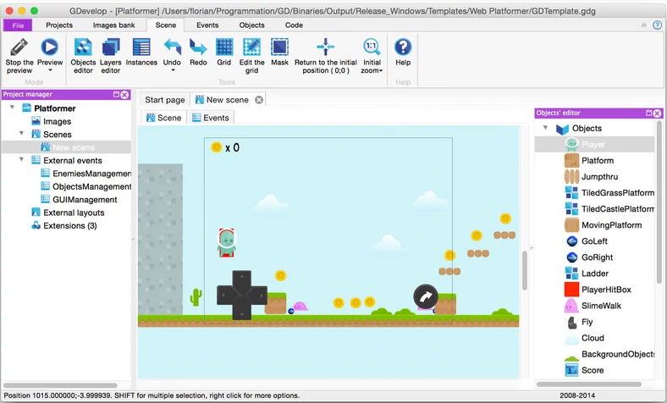Collapse the Objects tree in Objects' editor

tap(545, 129)
